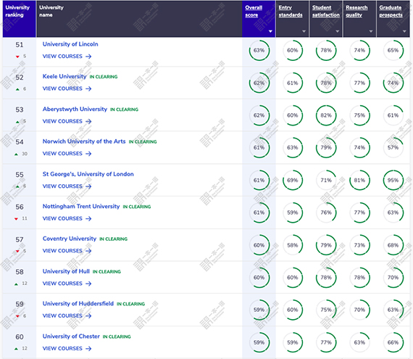The height and width of the screenshot is (359, 413).
Task: Open Norwich University of the Arts page
Action: click(x=84, y=141)
